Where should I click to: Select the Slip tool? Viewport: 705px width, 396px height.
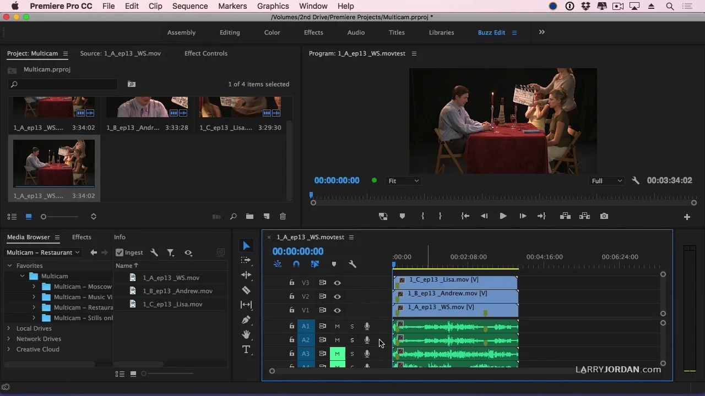[246, 305]
